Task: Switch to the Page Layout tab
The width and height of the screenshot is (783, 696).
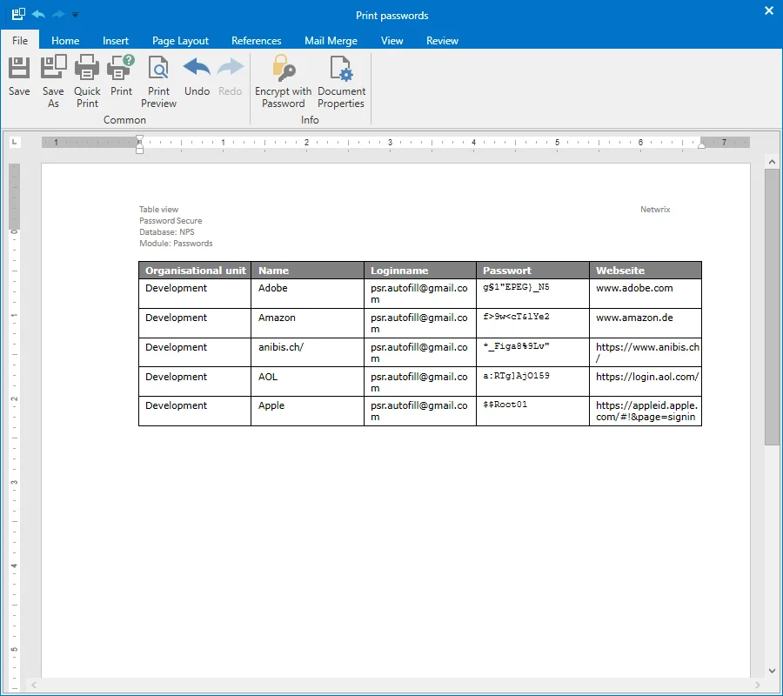Action: pyautogui.click(x=180, y=40)
